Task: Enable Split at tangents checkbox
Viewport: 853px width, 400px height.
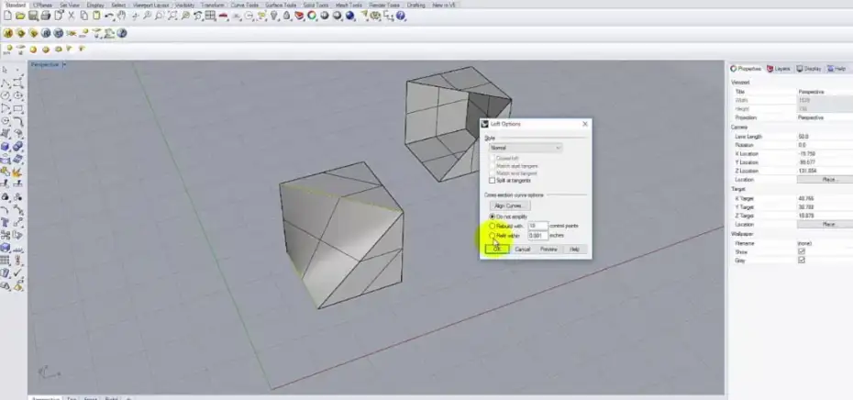Action: pos(493,180)
